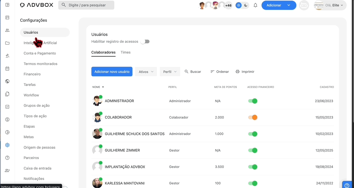Toggle financial access for COLABORADOR
354x188 pixels.
252,117
